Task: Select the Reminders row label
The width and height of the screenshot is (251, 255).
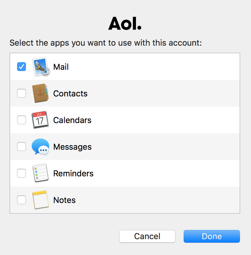Action: coord(73,173)
